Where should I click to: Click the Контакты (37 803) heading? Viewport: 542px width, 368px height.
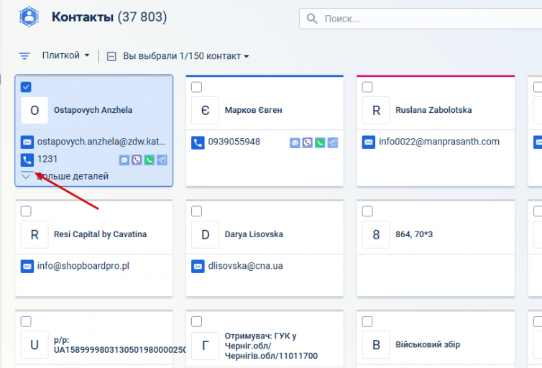[x=109, y=17]
